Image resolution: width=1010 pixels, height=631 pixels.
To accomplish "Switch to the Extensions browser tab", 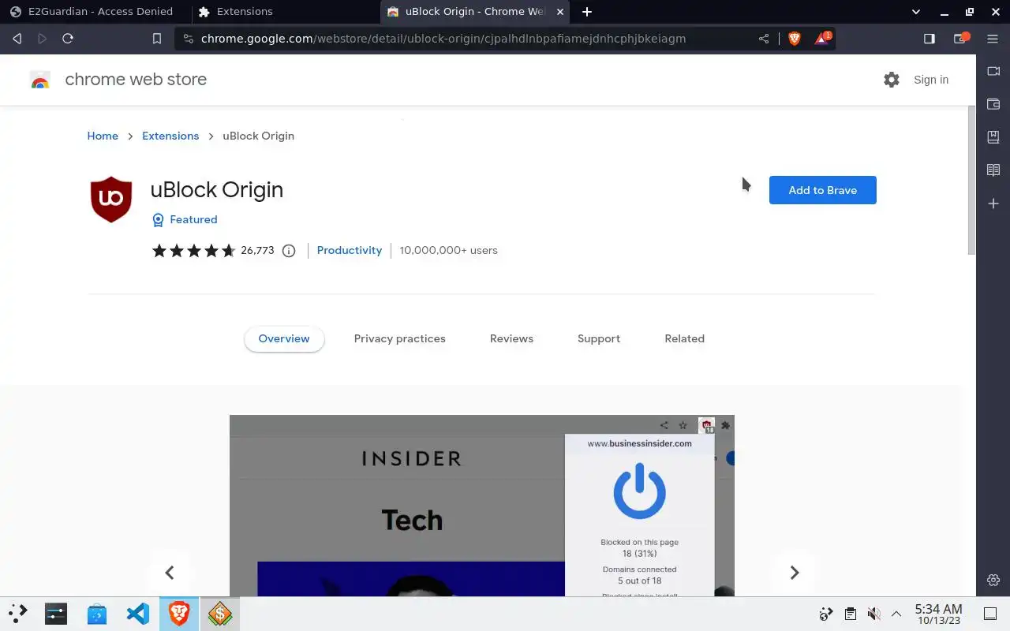I will click(x=284, y=12).
